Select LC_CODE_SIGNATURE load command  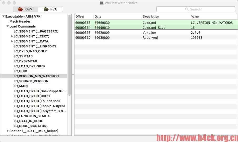pyautogui.click(x=31, y=126)
